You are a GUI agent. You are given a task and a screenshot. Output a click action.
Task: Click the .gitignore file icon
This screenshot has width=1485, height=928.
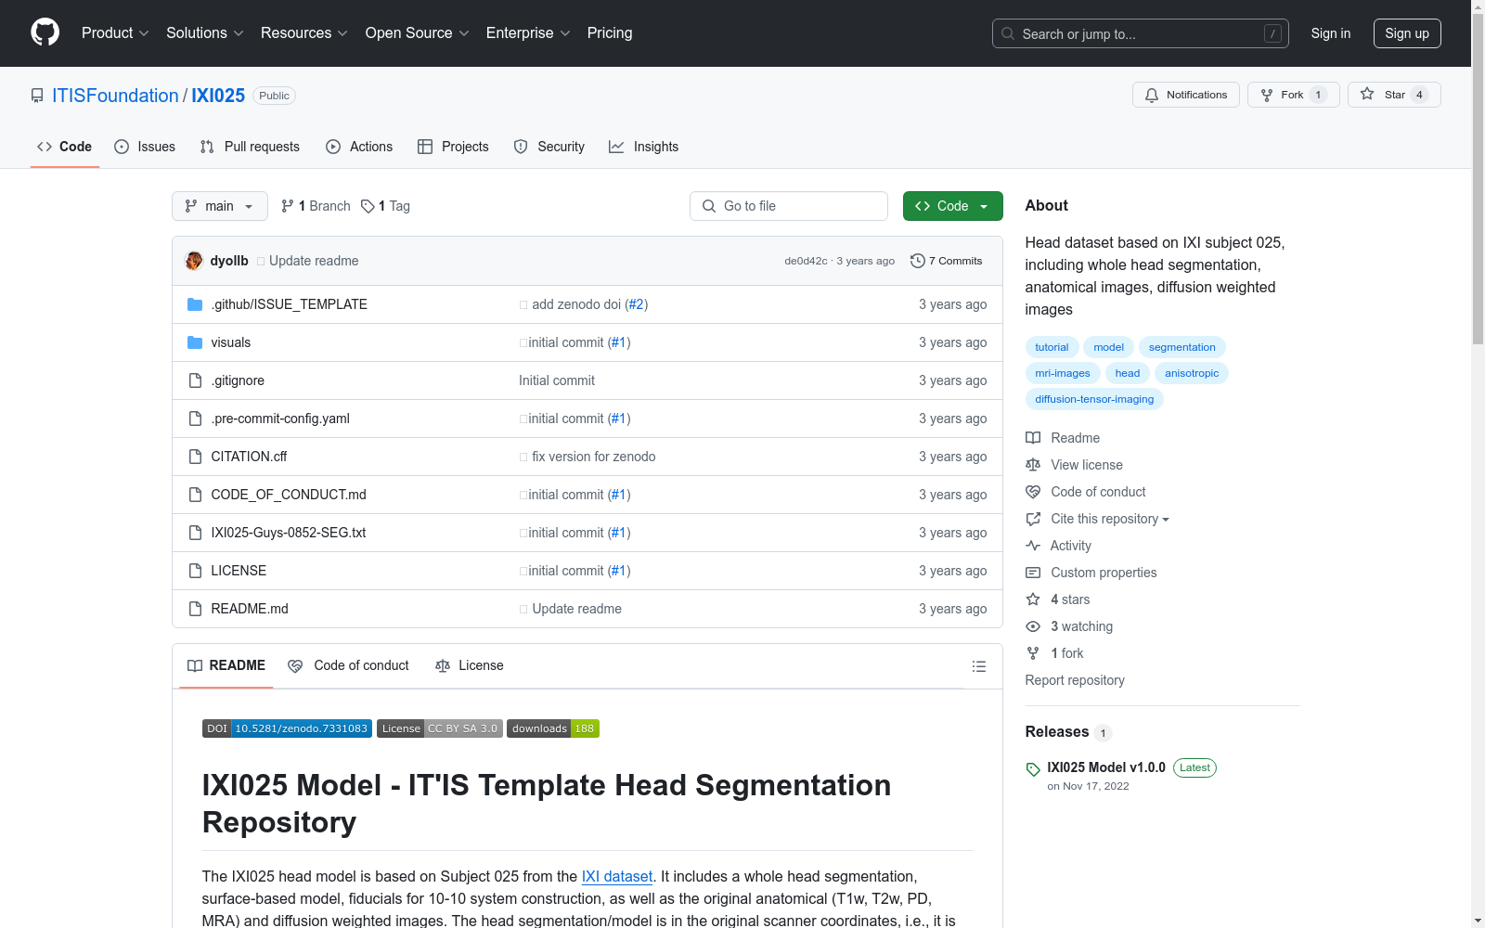pyautogui.click(x=195, y=380)
